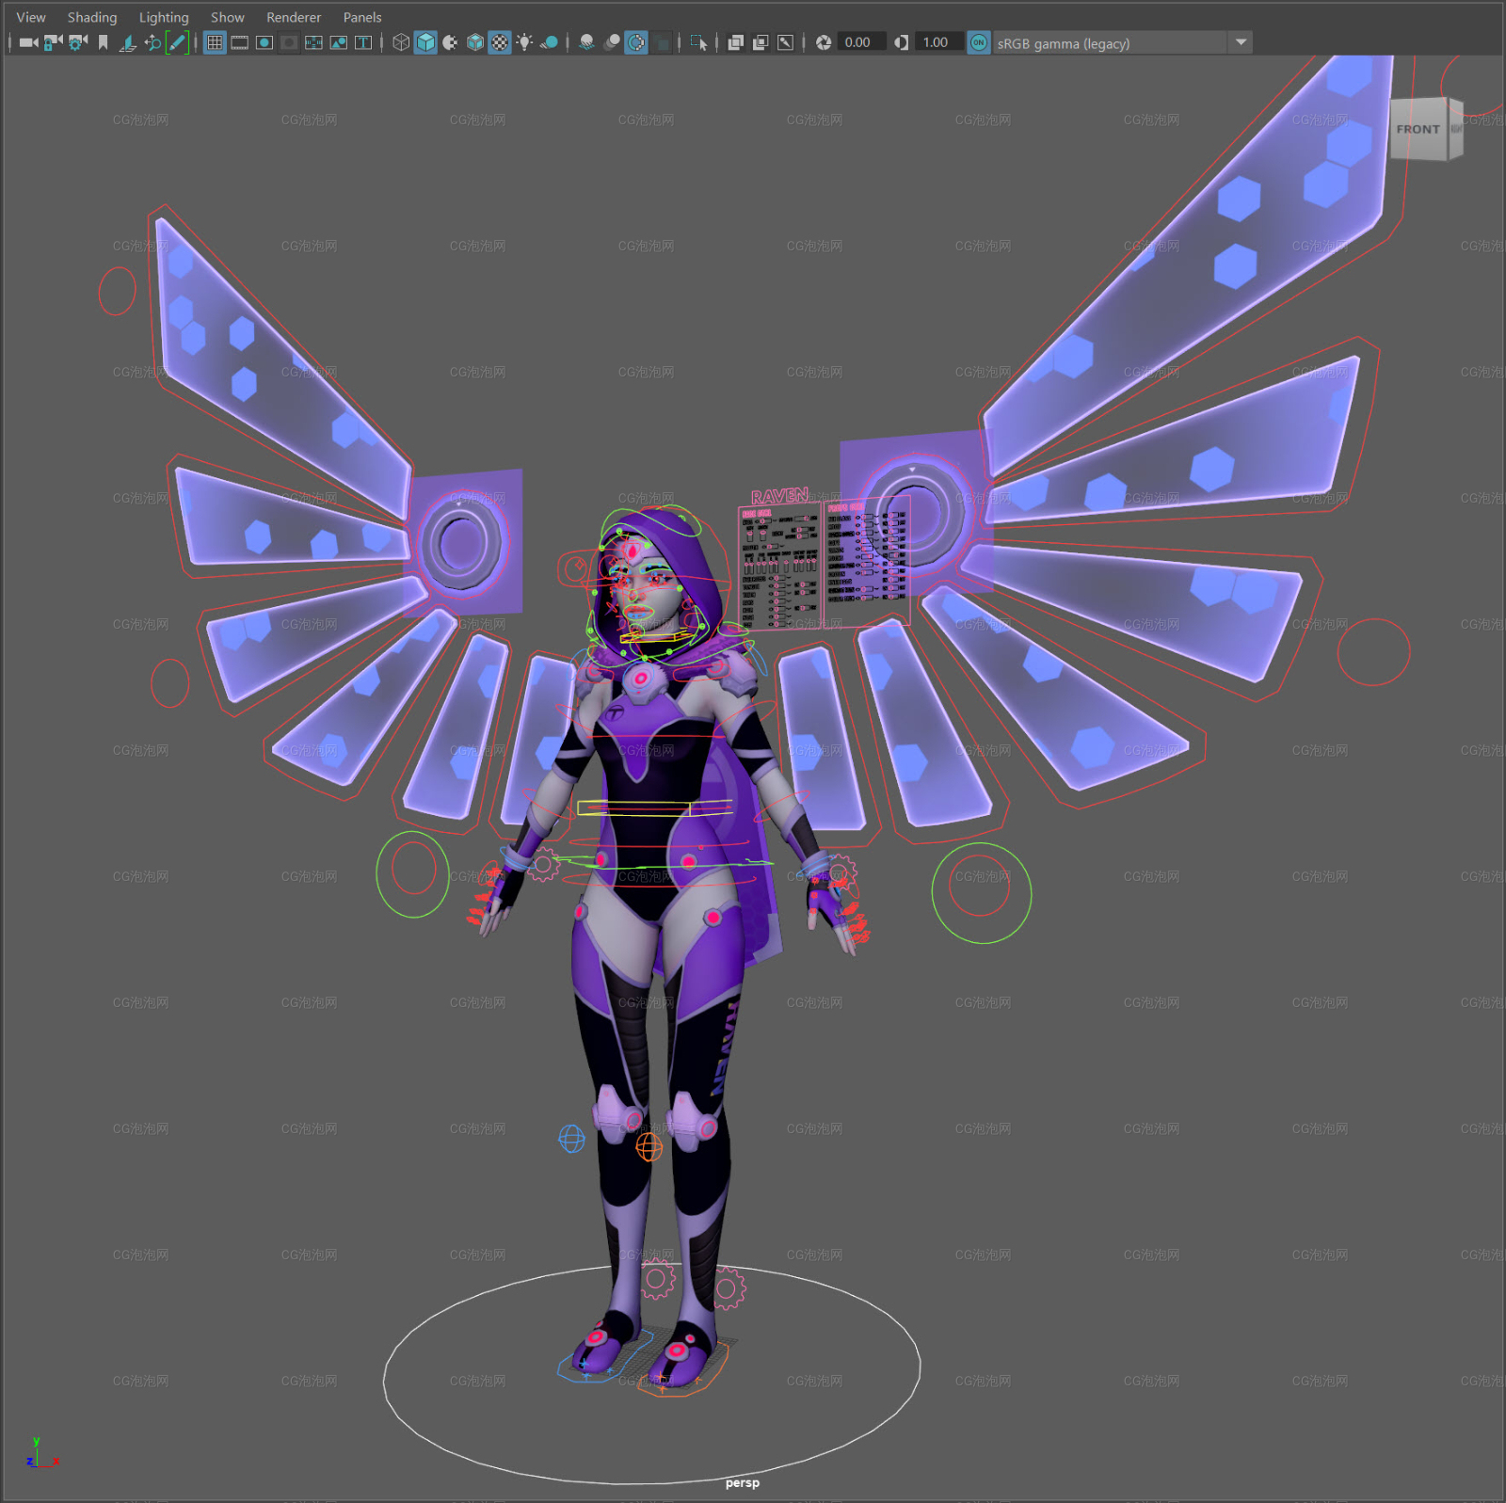1506x1503 pixels.
Task: Select the blue globe knee control
Action: point(571,1139)
